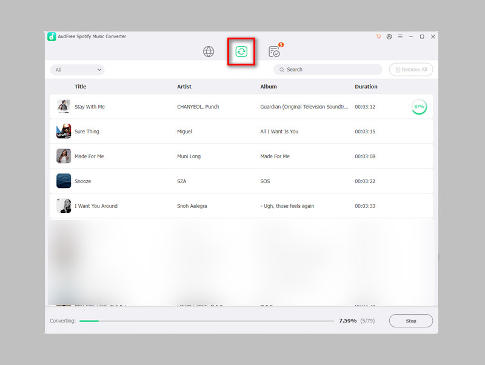This screenshot has height=365, width=485.
Task: Select the song title Sure Thing
Action: (87, 132)
